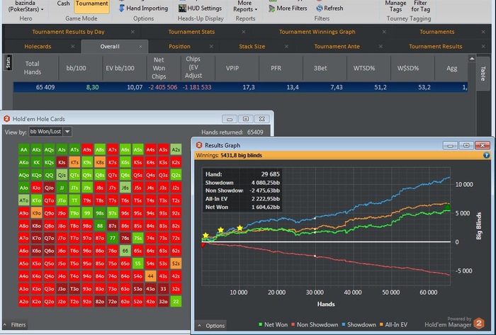496x335 pixels.
Task: Select the overall stats row 65 409
Action: coord(240,87)
